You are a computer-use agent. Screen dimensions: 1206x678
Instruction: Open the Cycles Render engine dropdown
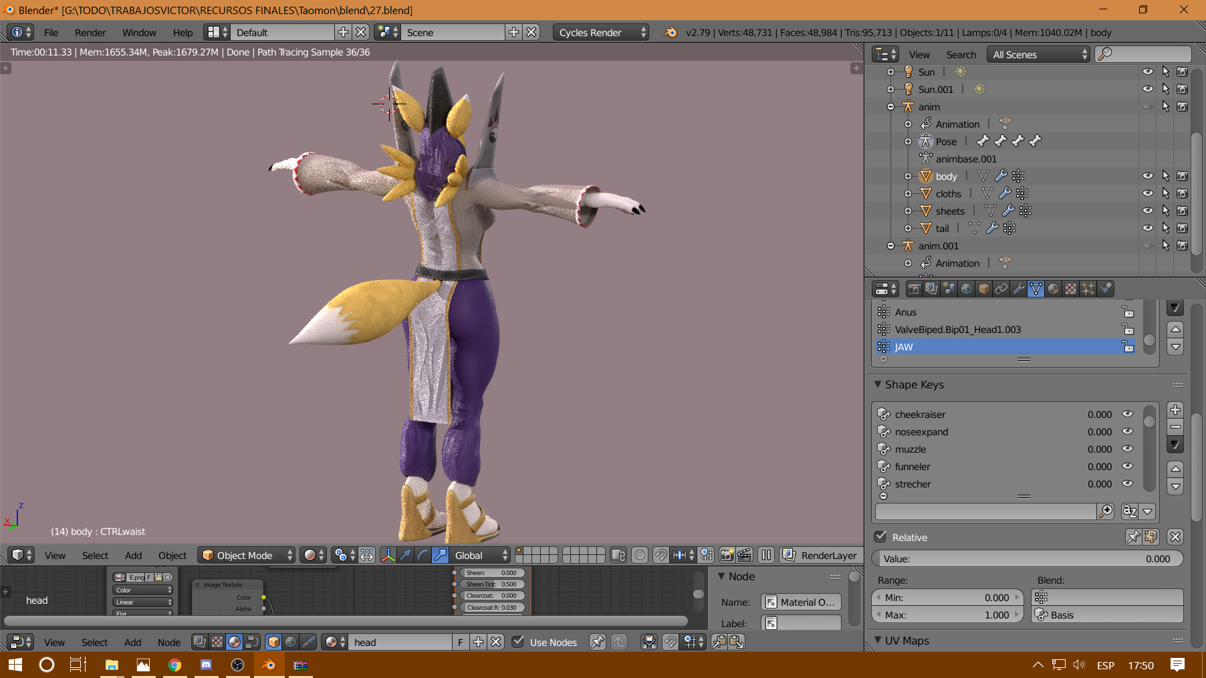coord(600,32)
